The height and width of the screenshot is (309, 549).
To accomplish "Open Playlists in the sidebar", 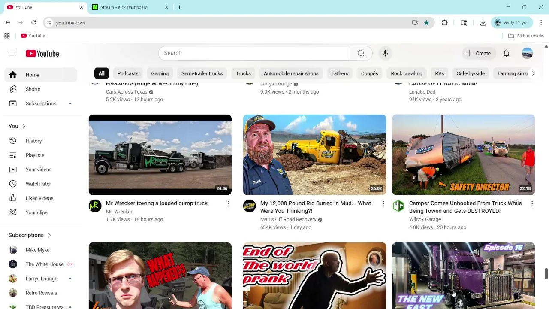I will tap(41, 155).
